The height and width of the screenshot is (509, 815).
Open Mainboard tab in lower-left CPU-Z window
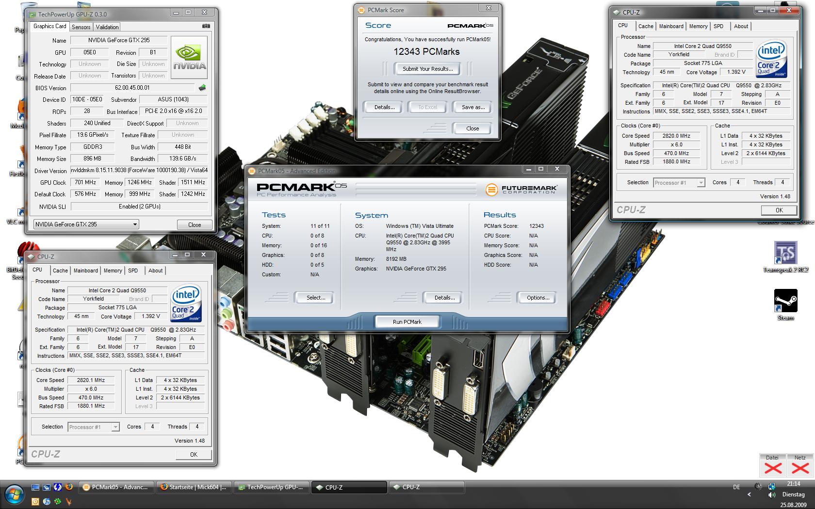(x=85, y=270)
